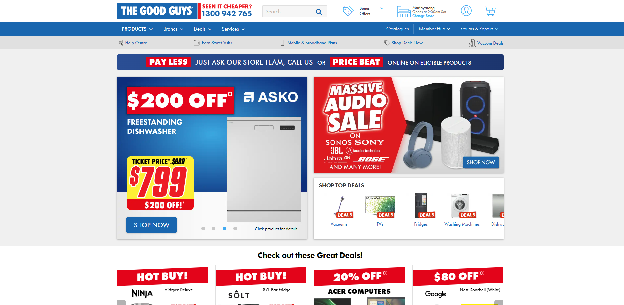
Task: Click the Vacuum Deals vacuum icon
Action: coord(472,43)
